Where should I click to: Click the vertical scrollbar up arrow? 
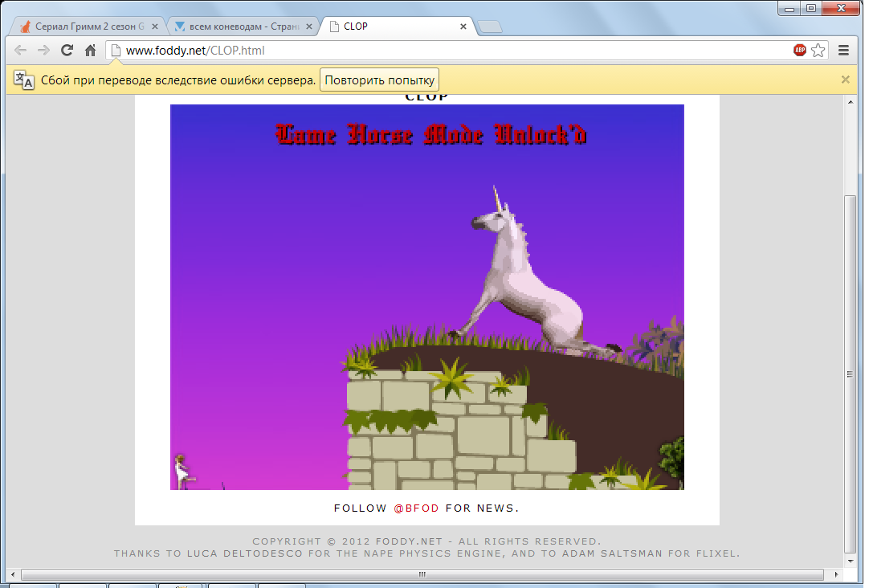pos(851,103)
